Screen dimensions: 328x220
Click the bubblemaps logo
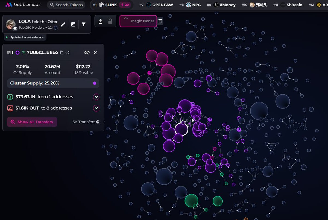(x=23, y=5)
